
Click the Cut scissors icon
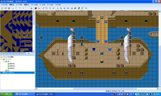click(x=13, y=8)
